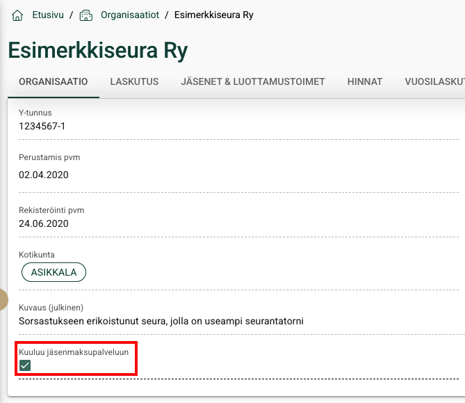Toggle Kuuluu jäsenmaksupalveluun checkbox

(x=25, y=365)
